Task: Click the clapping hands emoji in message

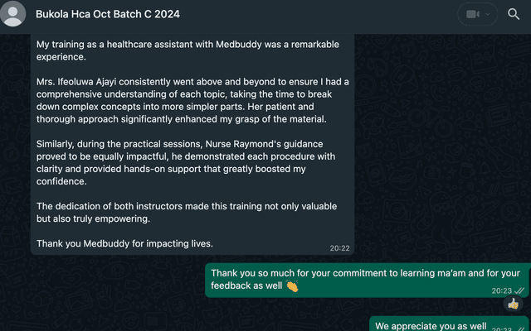Action: 292,286
